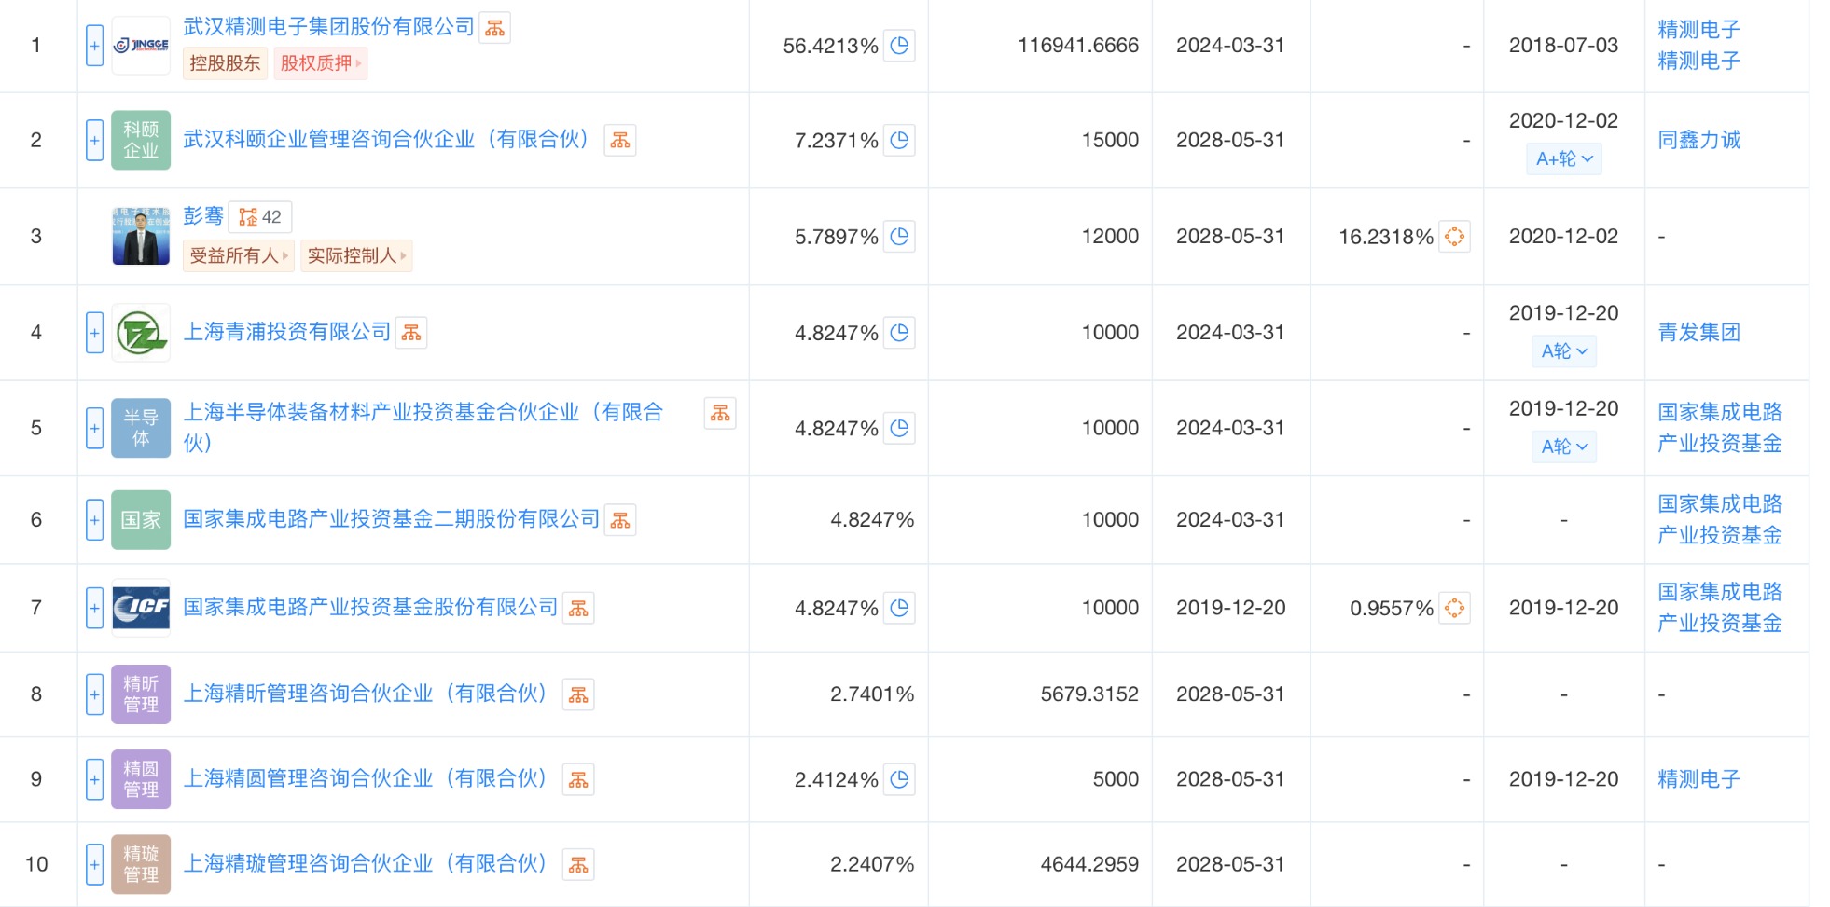The height and width of the screenshot is (907, 1830).
Task: Click the penetration icon next to 0.9557%
Action: [1454, 609]
